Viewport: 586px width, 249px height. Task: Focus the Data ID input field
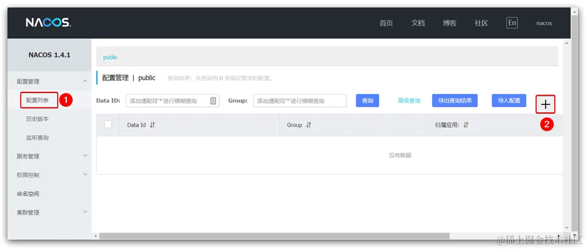pos(172,100)
